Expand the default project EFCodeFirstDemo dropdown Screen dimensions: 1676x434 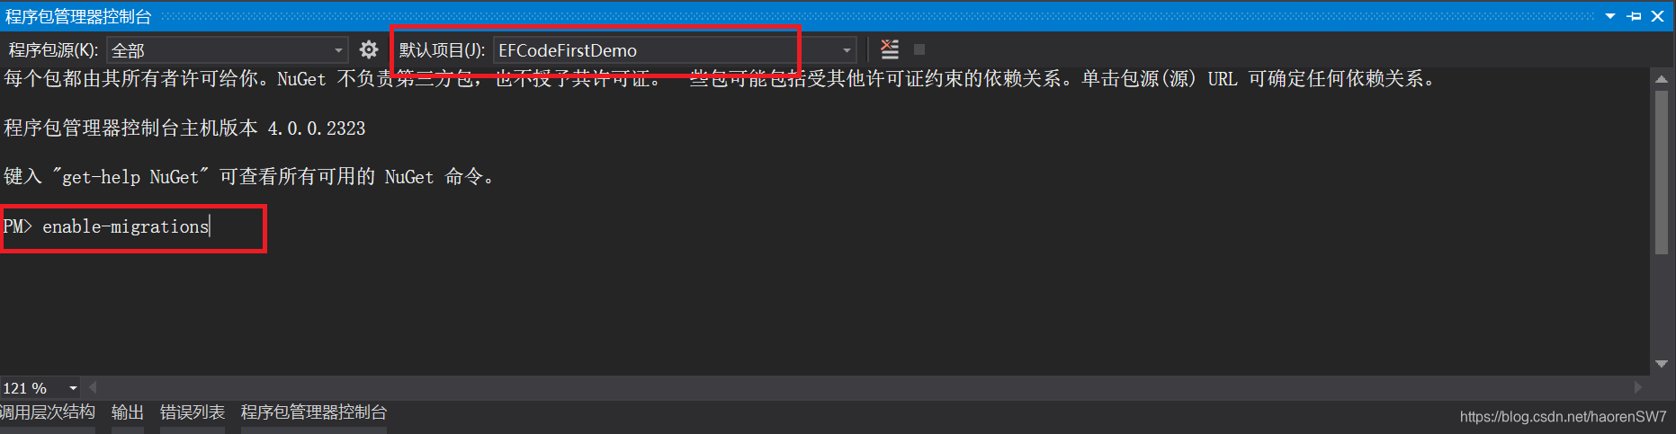(x=847, y=50)
